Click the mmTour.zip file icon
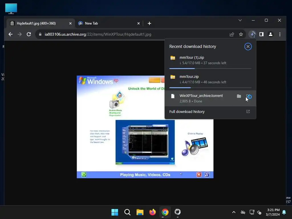Image resolution: width=292 pixels, height=219 pixels. [173, 77]
